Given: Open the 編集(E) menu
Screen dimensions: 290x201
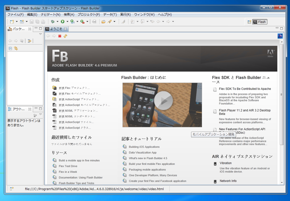Looking at the screenshot, I should tap(32, 14).
